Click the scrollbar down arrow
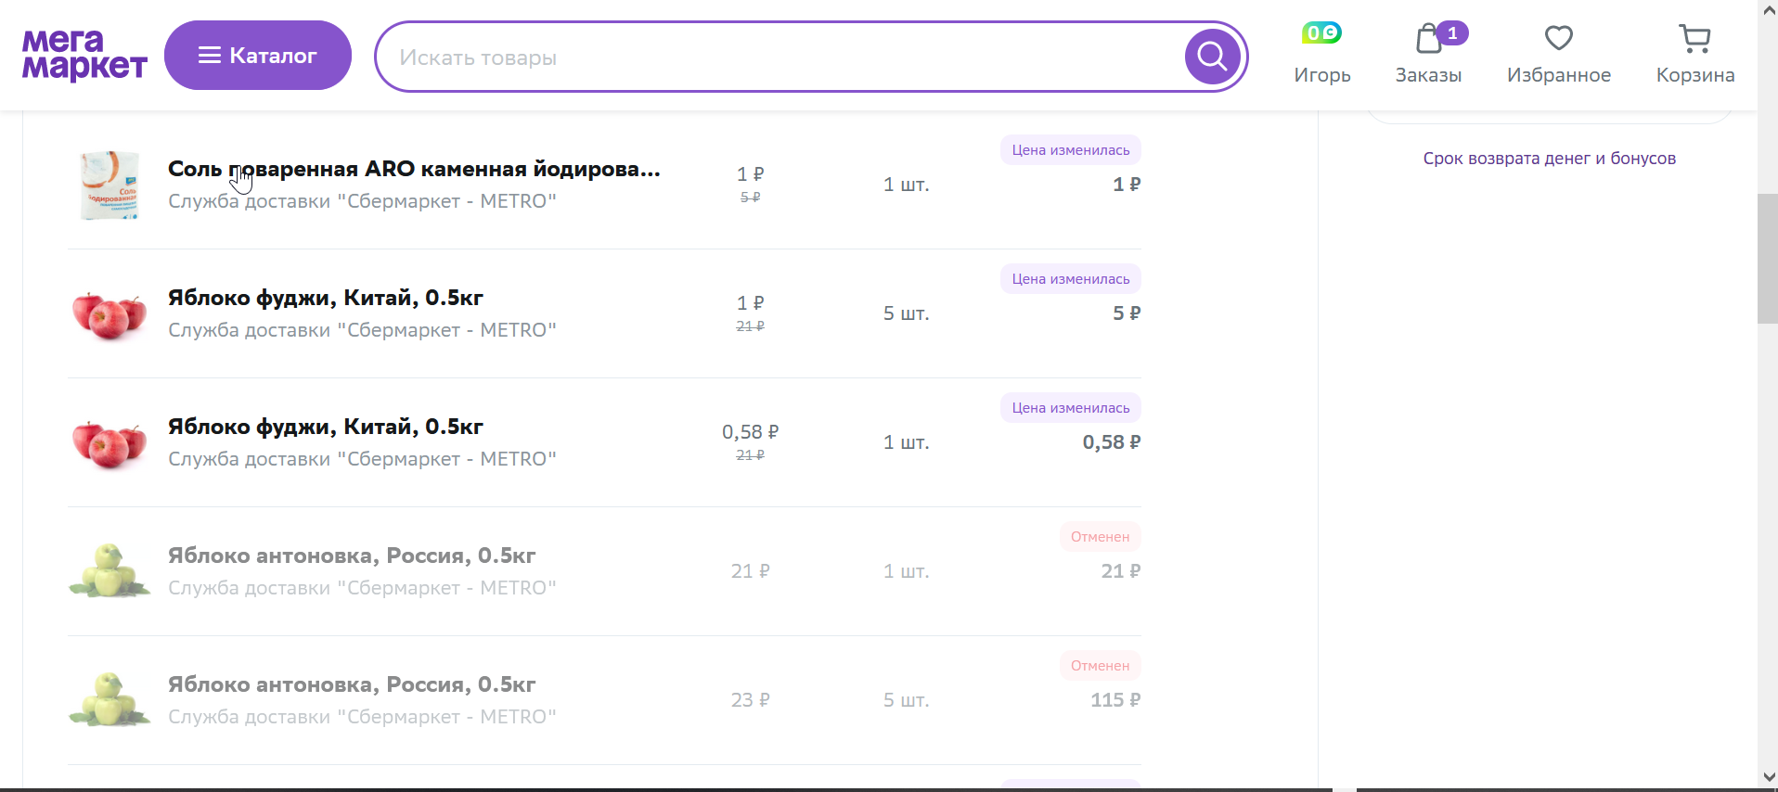The width and height of the screenshot is (1778, 792). [1768, 777]
